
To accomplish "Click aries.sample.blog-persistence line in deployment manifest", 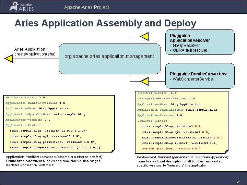I will (x=183, y=137).
